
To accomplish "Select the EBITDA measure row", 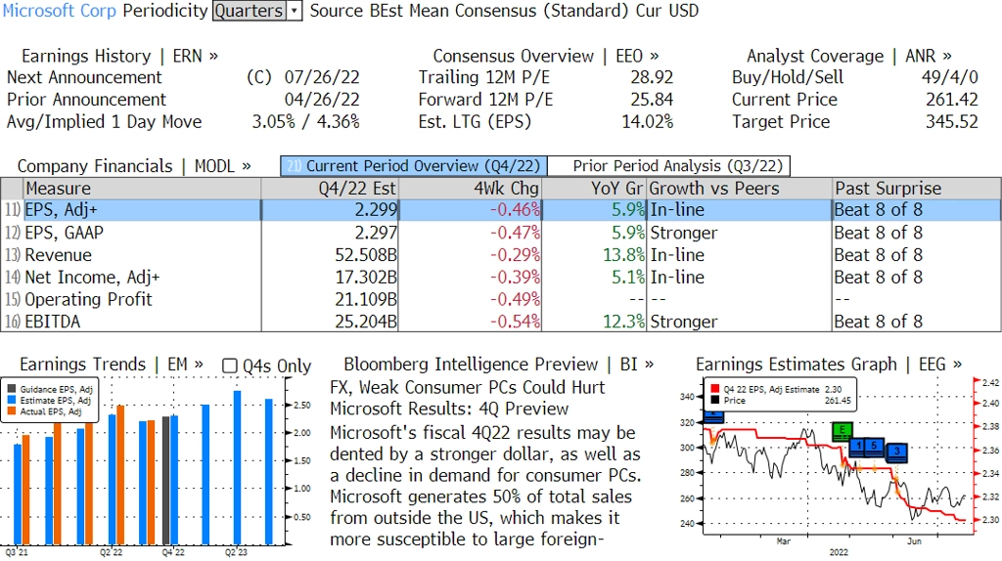I will [500, 321].
